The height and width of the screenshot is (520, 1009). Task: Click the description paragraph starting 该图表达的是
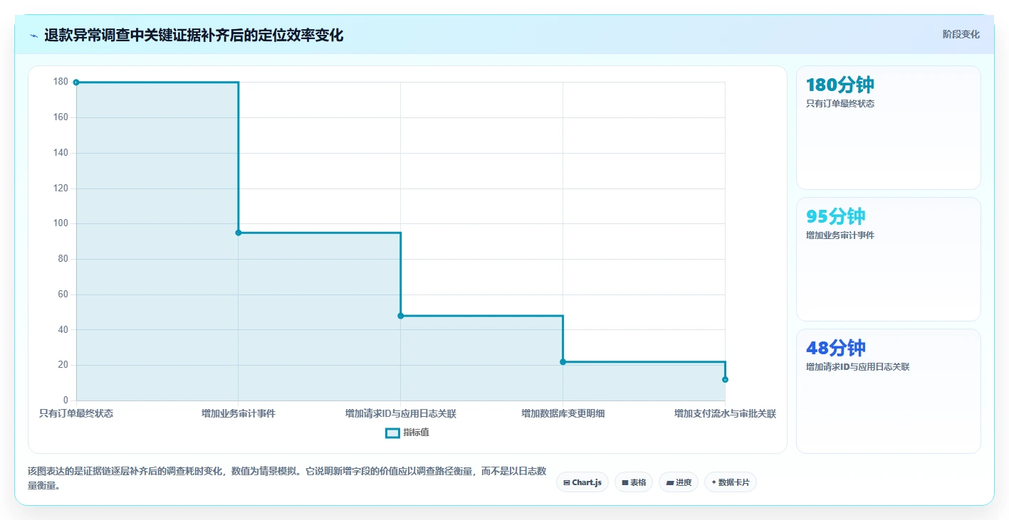tap(288, 479)
